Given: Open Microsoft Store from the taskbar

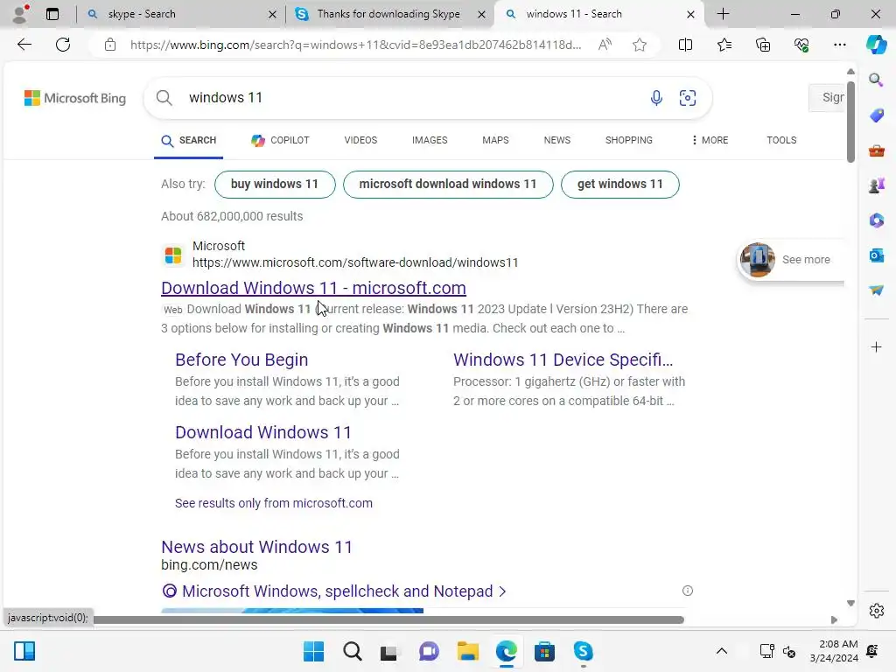Looking at the screenshot, I should (544, 651).
